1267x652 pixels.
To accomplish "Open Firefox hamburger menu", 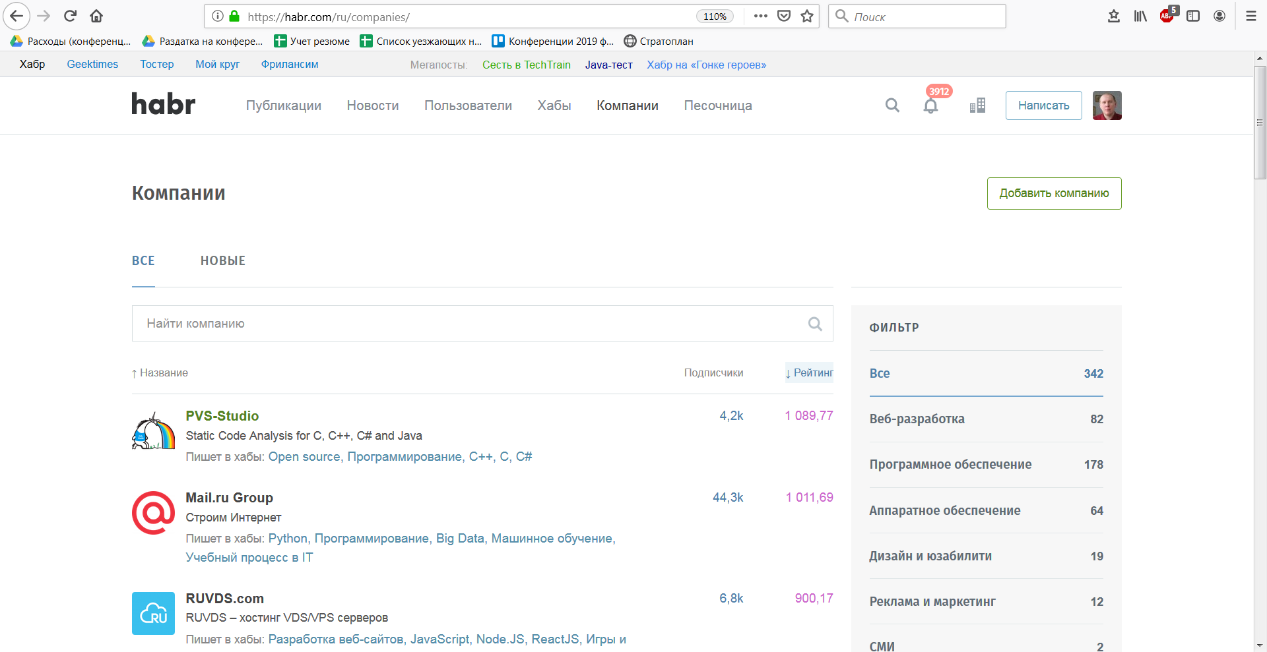I will pos(1251,16).
